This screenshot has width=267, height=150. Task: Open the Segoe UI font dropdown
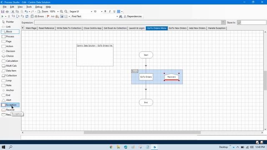91,12
